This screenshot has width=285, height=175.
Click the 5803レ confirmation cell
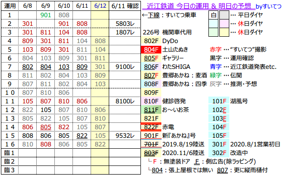[x=125, y=24]
